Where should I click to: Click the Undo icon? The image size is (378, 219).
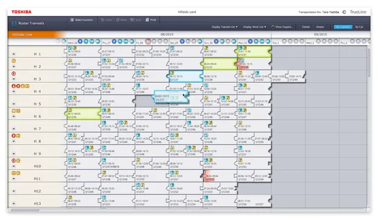(102, 20)
